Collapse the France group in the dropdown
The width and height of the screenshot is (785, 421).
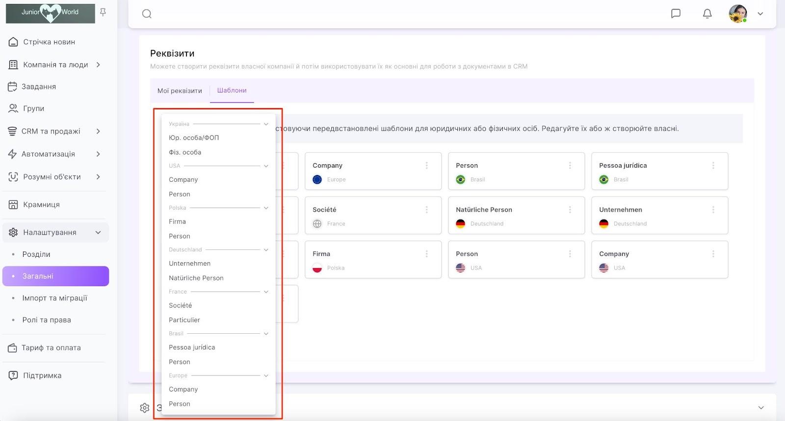coord(266,292)
